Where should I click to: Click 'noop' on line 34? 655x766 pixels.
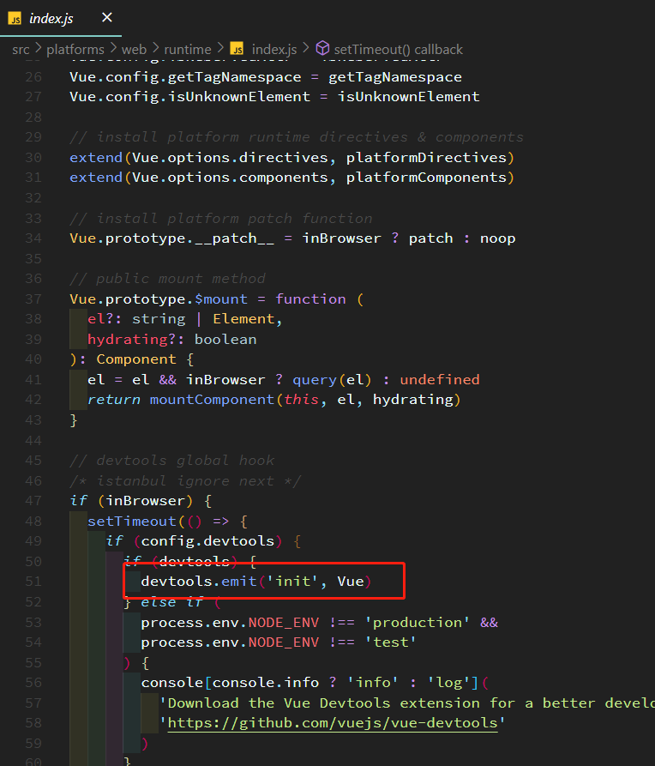click(498, 238)
